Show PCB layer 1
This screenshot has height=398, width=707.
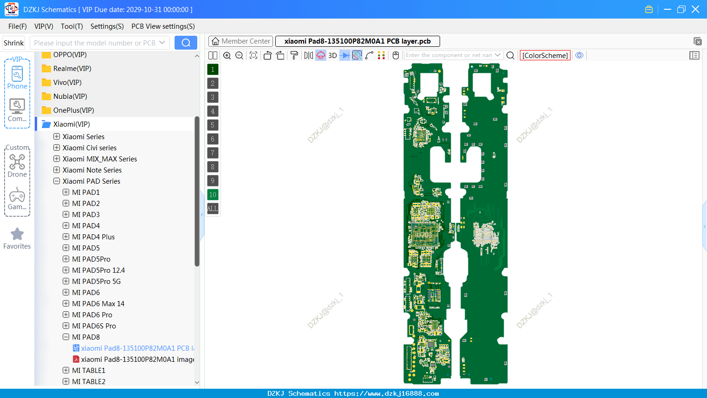[x=213, y=70]
